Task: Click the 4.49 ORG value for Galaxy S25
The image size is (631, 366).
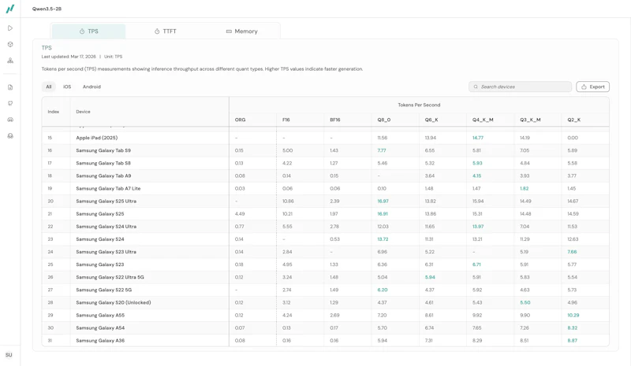Action: (x=240, y=214)
